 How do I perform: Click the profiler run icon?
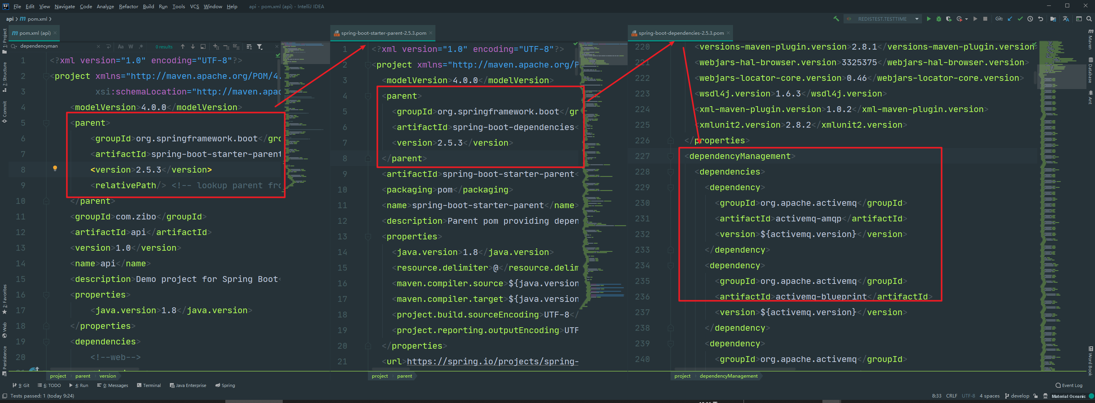(x=959, y=19)
